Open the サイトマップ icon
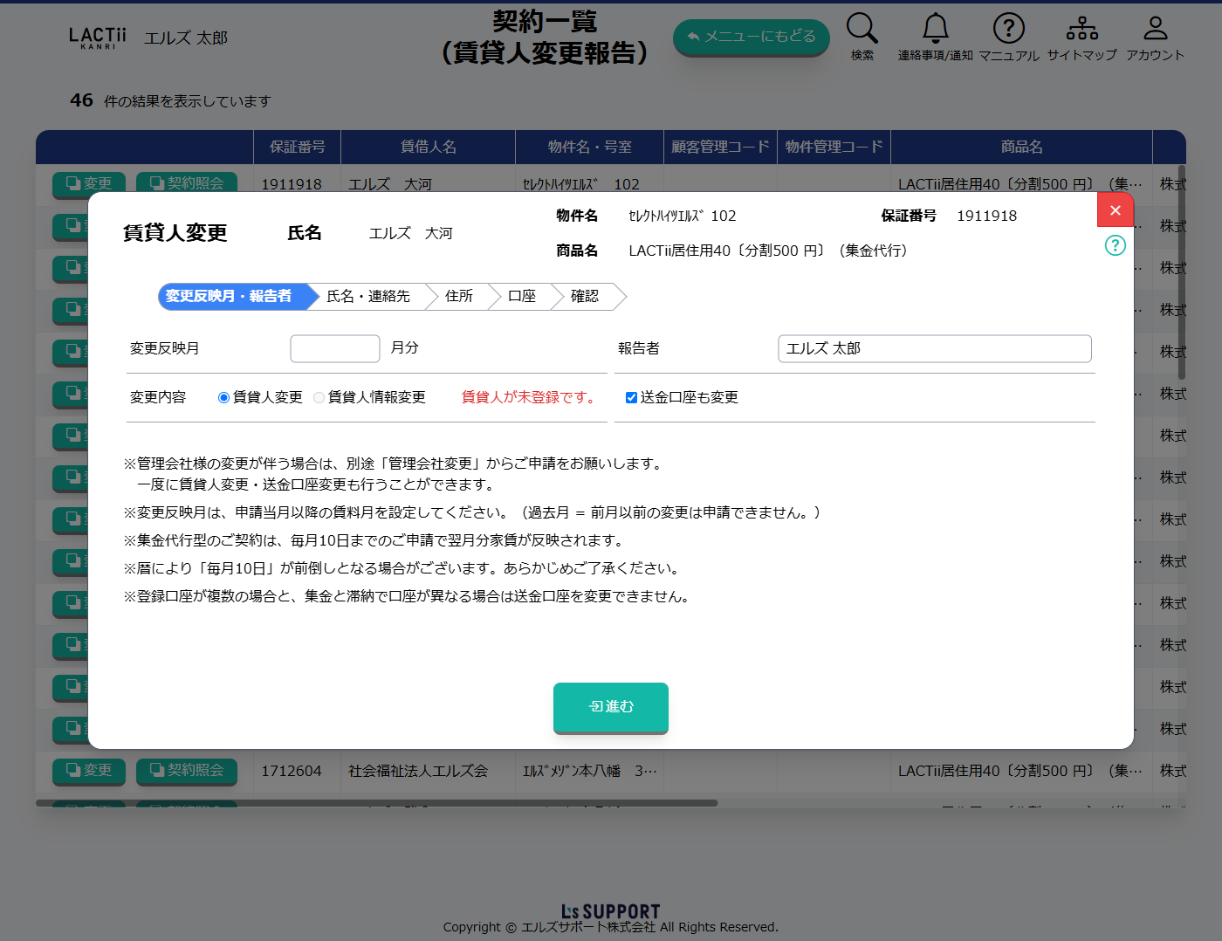Viewport: 1222px width, 941px height. click(x=1081, y=29)
